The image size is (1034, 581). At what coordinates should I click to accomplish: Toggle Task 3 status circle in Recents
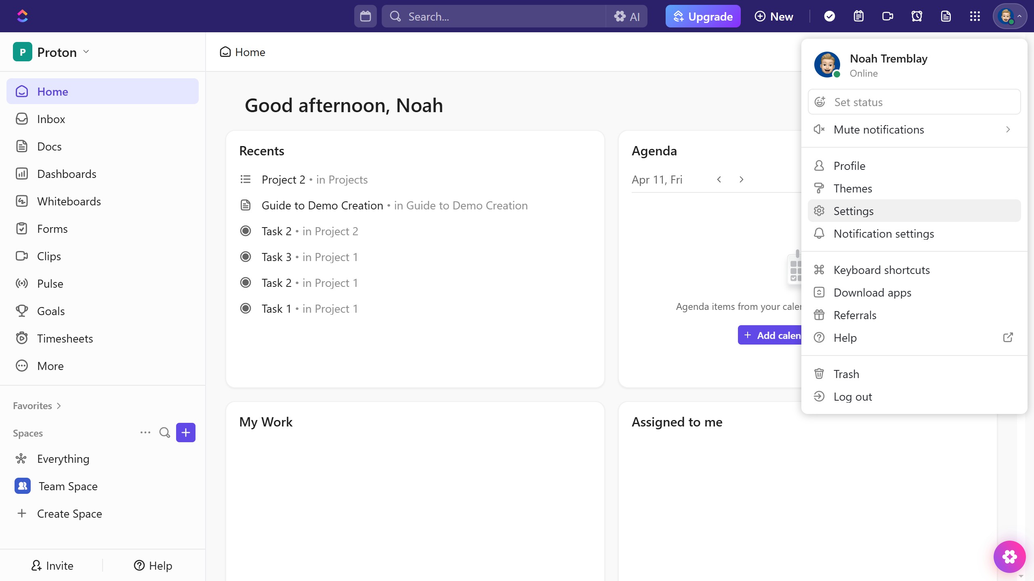click(x=246, y=257)
